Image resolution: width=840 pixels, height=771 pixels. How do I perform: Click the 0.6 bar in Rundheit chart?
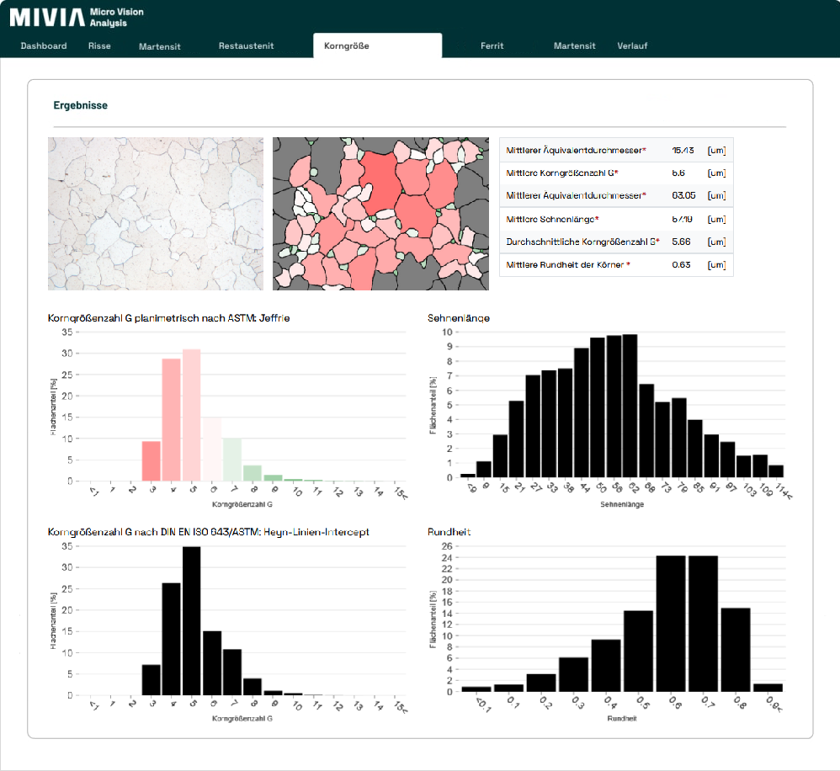671,624
